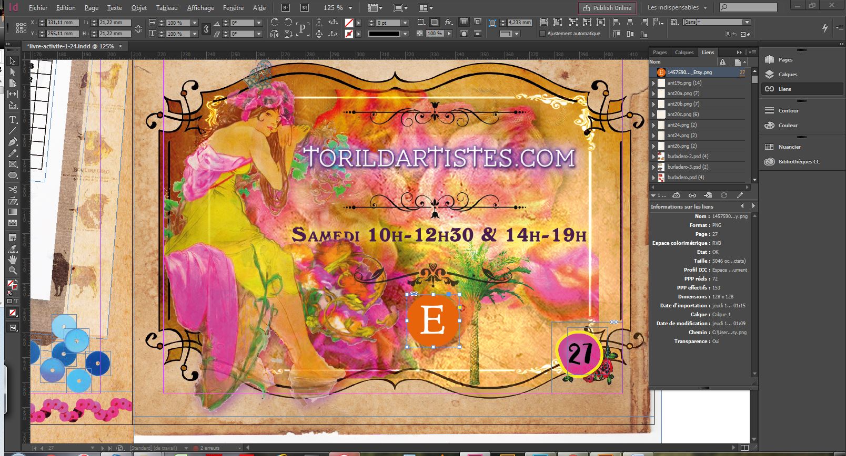Click the GPU performance lightning icon
Image resolution: width=846 pixels, height=456 pixels.
[x=825, y=28]
